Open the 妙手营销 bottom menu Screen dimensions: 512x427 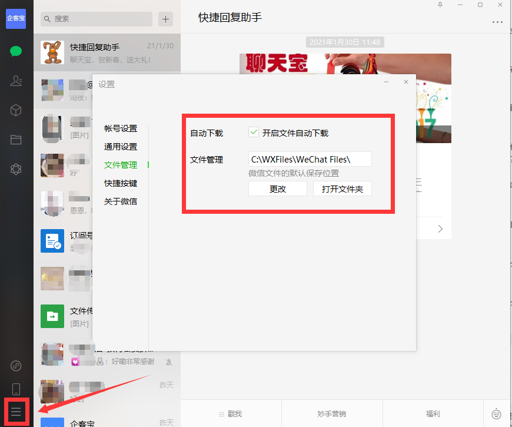point(331,414)
